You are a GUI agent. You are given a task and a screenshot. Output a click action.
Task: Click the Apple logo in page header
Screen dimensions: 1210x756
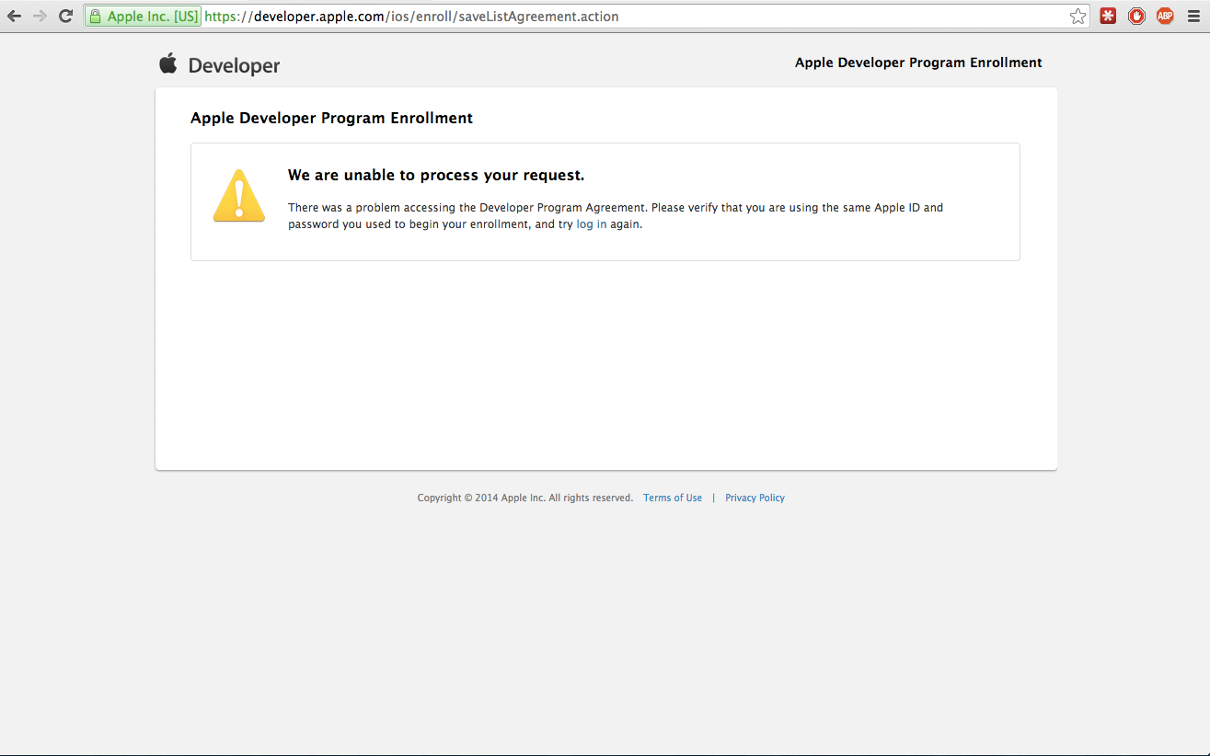click(x=167, y=63)
